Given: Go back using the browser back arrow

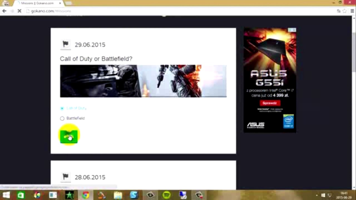Looking at the screenshot, I should coord(4,11).
